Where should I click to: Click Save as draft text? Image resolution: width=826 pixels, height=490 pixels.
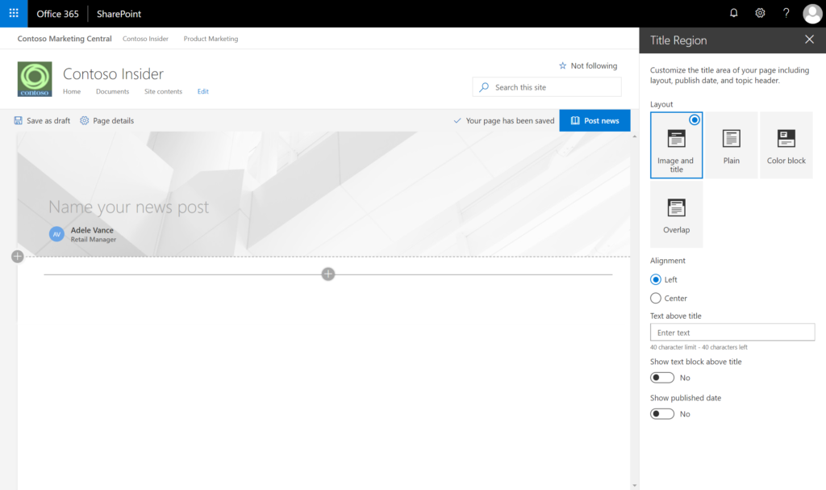pos(48,120)
